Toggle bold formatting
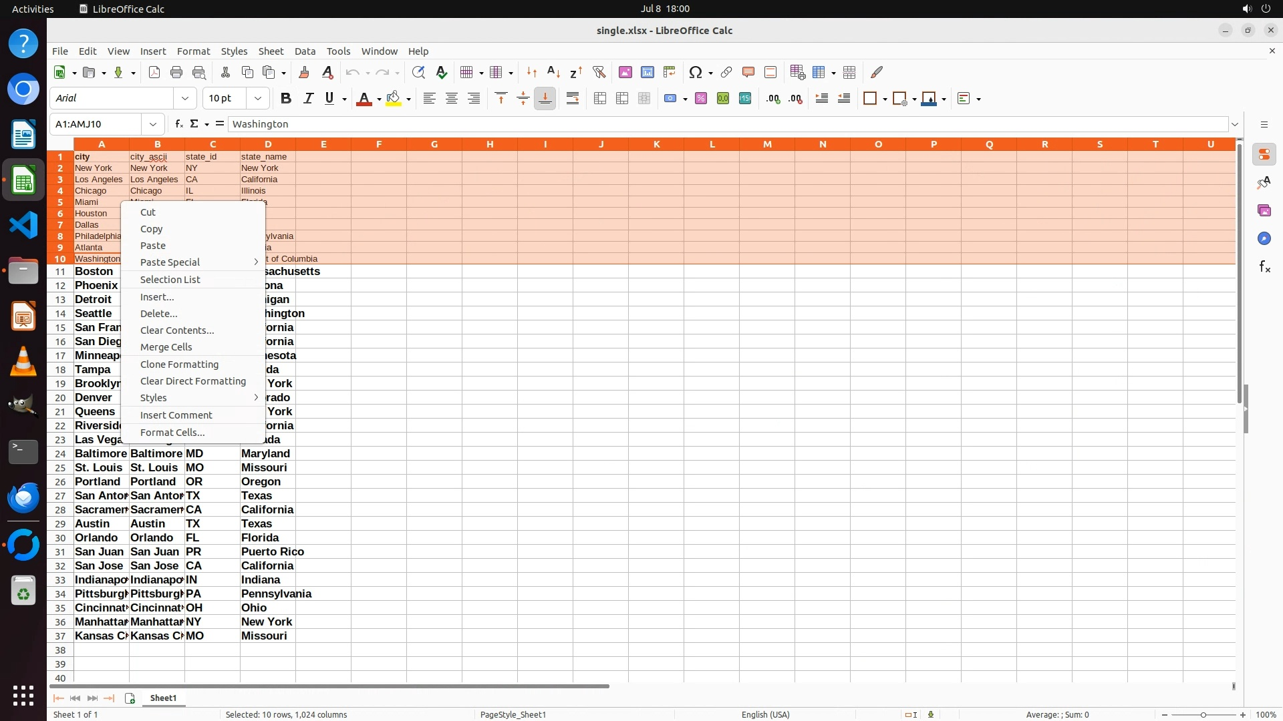The width and height of the screenshot is (1283, 721). click(x=286, y=99)
